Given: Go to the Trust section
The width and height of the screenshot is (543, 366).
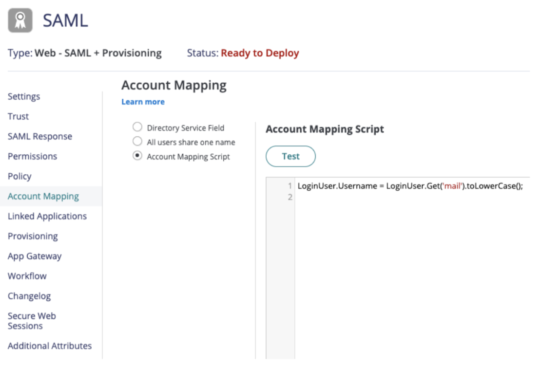Looking at the screenshot, I should click(18, 116).
